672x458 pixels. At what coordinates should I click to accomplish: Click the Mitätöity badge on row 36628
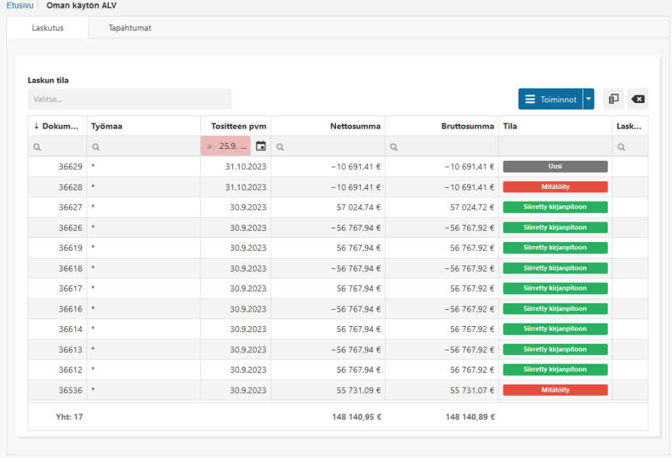555,187
